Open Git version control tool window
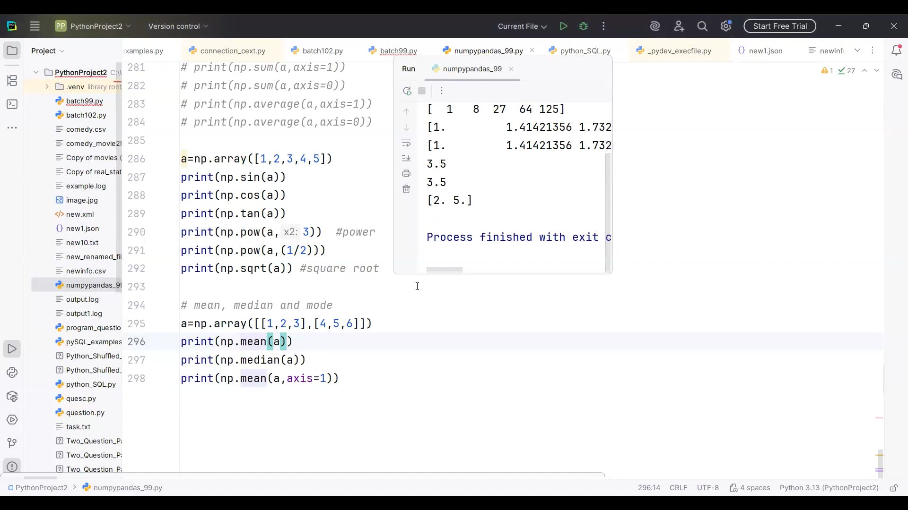 pos(12,443)
